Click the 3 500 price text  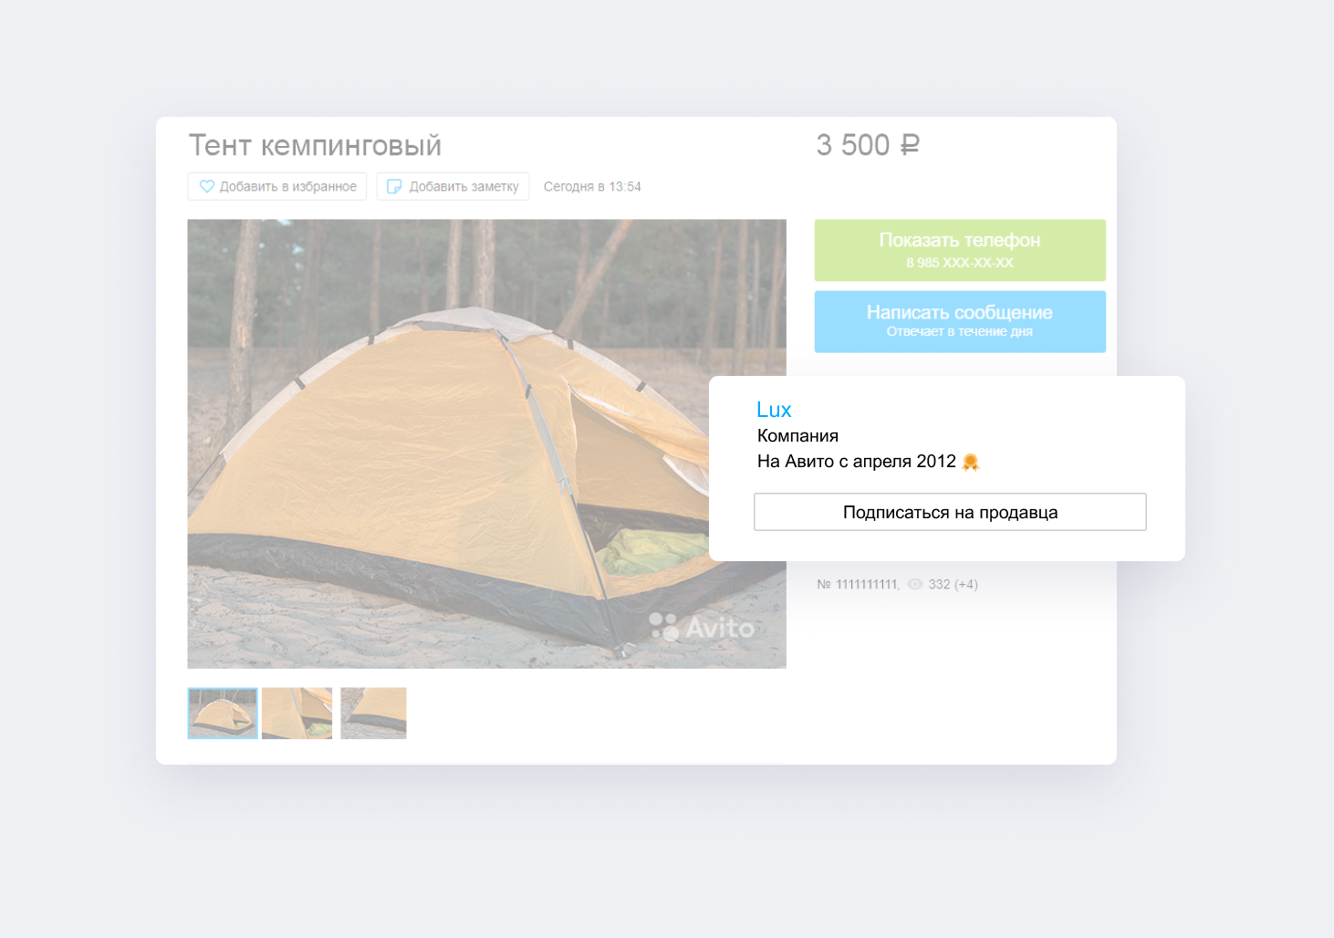(852, 145)
